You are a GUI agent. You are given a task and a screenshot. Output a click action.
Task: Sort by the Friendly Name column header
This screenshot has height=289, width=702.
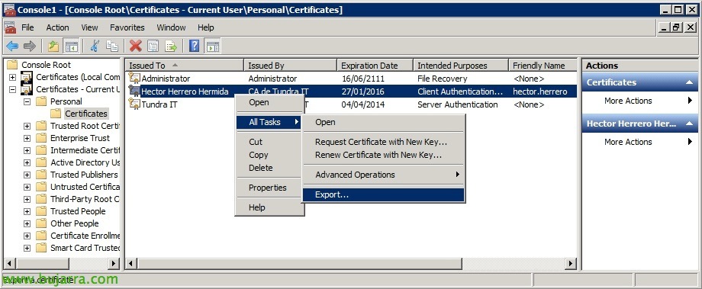point(543,66)
